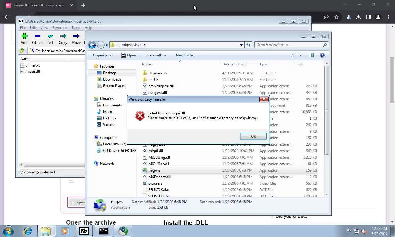Open the Organize dropdown menu
This screenshot has width=395, height=237.
click(x=102, y=55)
